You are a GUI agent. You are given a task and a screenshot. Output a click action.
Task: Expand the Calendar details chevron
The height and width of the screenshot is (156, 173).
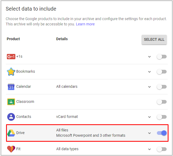tap(149, 87)
